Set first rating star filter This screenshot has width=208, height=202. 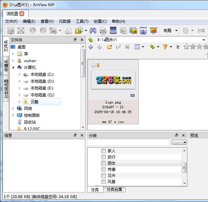coord(186,47)
